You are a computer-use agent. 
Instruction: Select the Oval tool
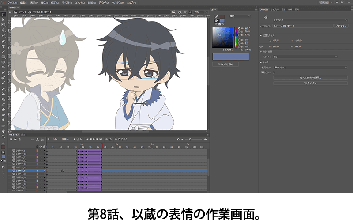click(x=3, y=62)
